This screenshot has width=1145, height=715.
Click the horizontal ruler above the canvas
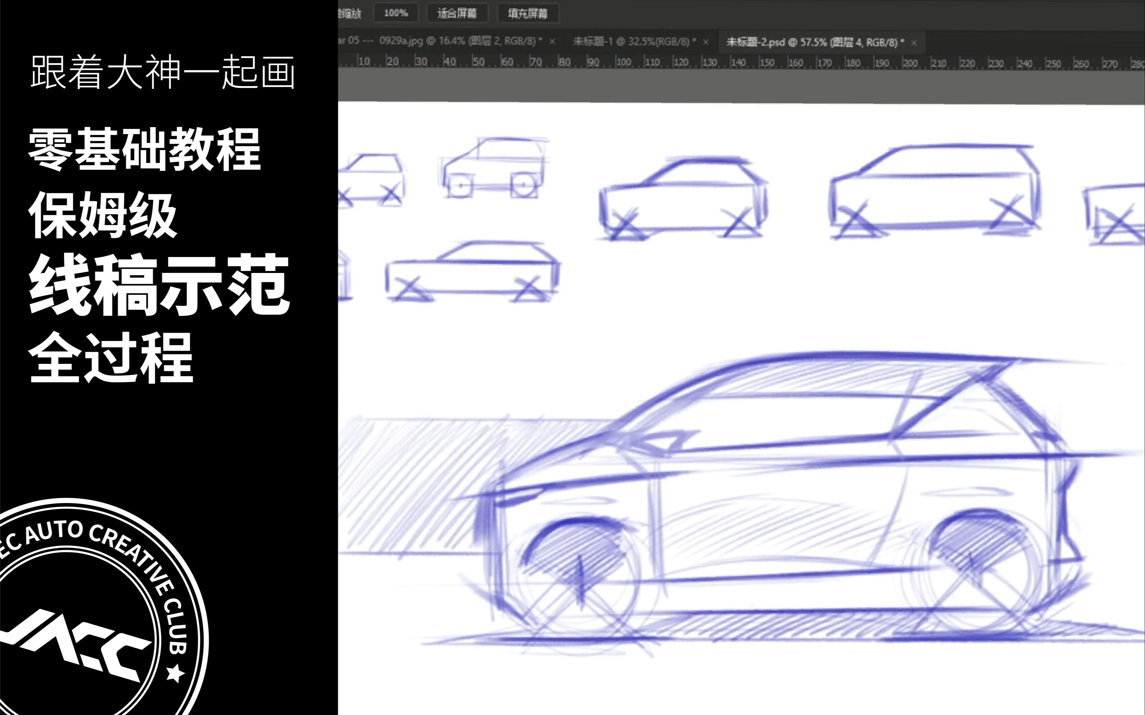(x=741, y=62)
